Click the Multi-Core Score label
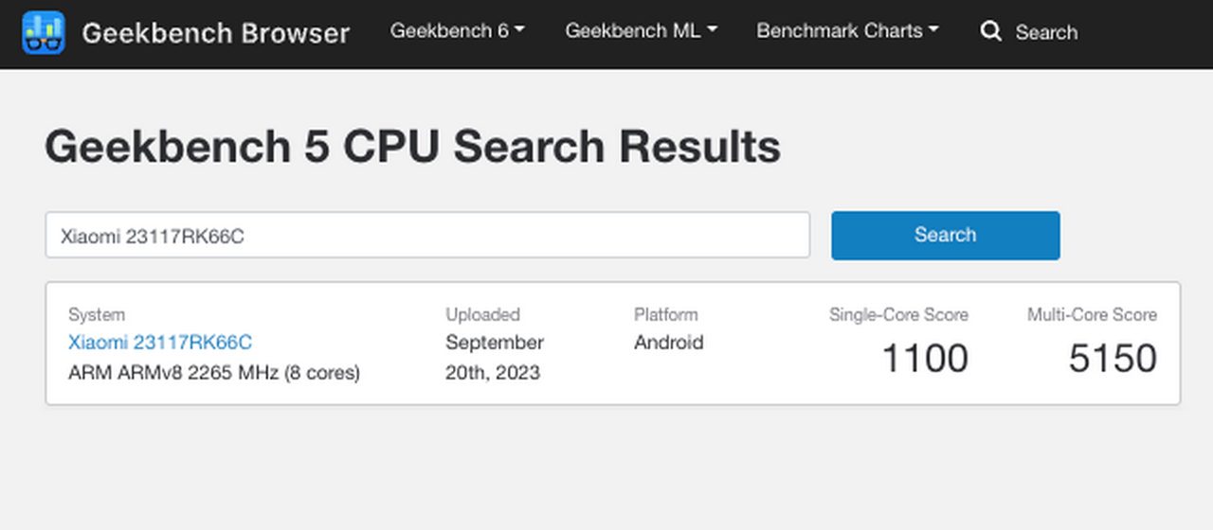 click(x=1092, y=315)
